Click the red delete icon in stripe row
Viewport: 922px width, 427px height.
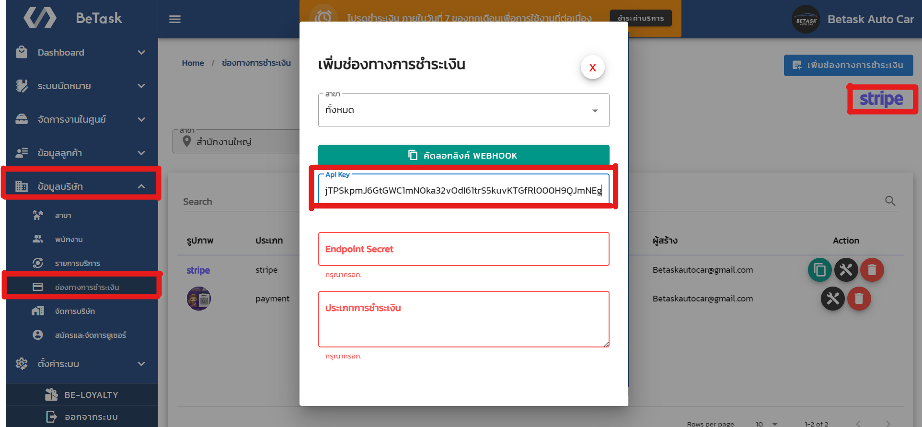(872, 270)
